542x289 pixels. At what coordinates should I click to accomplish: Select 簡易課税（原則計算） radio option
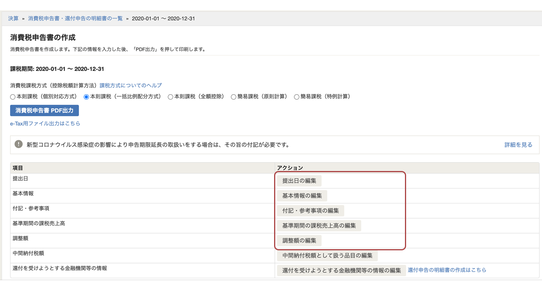click(x=233, y=97)
